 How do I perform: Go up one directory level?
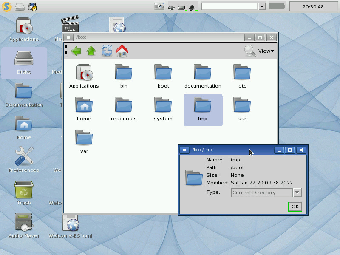pyautogui.click(x=90, y=51)
